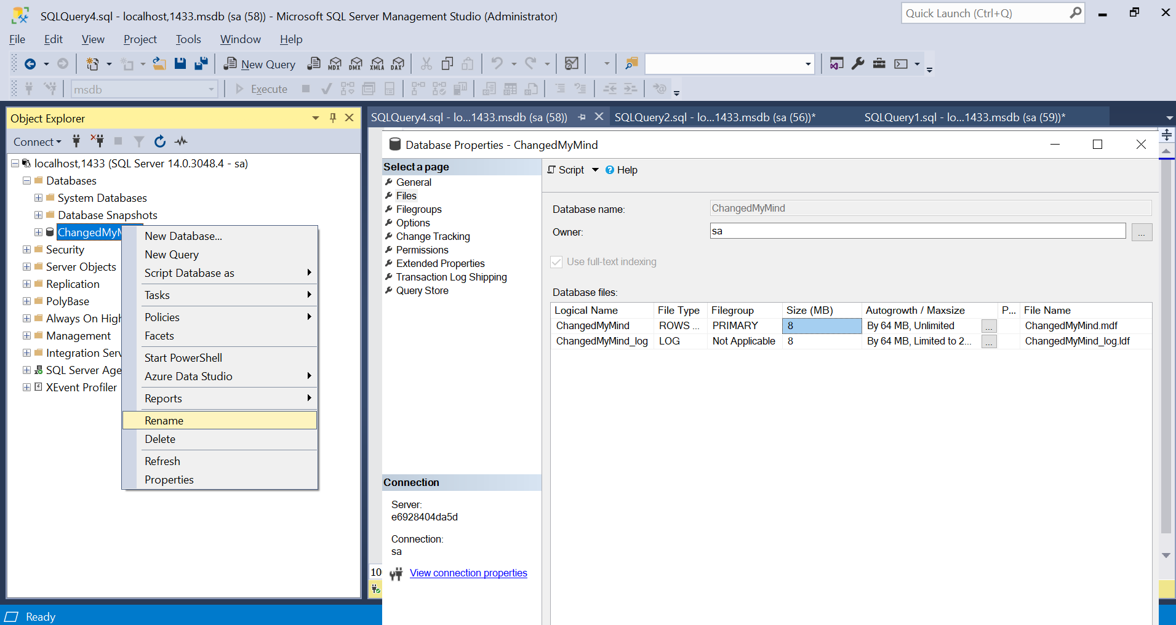Expand the Security folder node

[26, 250]
